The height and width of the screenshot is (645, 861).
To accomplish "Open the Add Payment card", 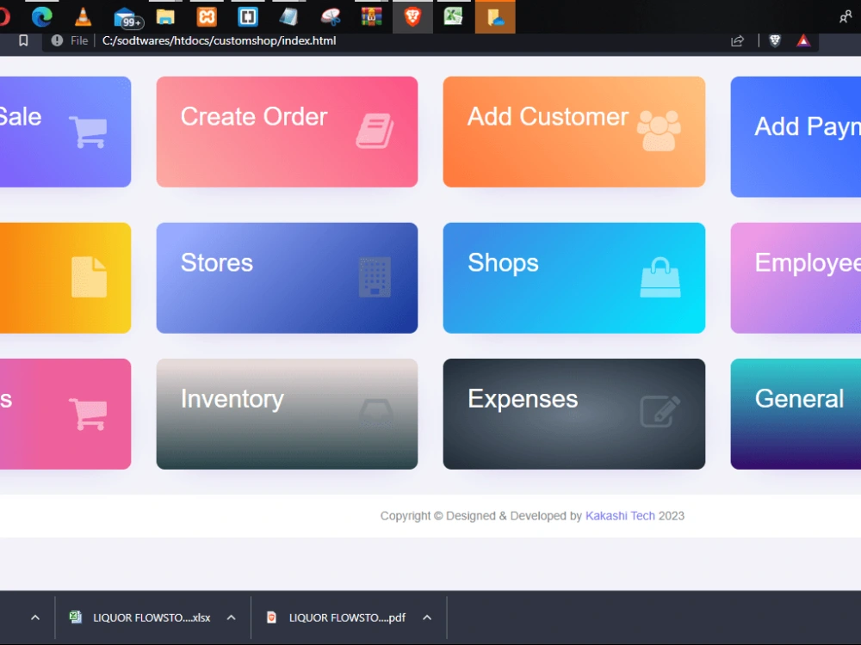I will [x=796, y=137].
